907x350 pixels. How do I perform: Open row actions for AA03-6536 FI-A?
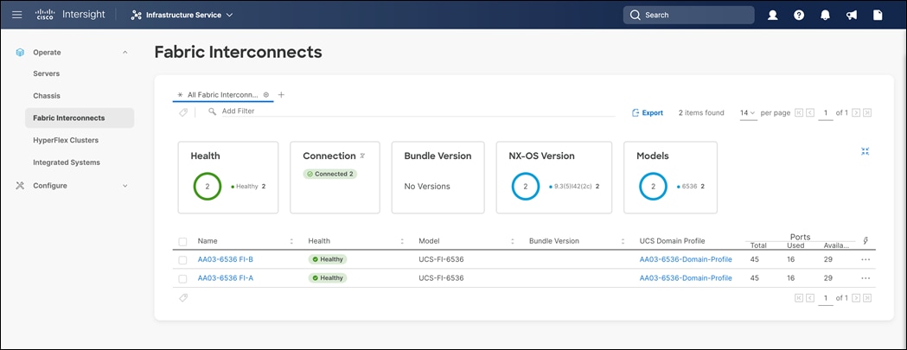pos(865,278)
